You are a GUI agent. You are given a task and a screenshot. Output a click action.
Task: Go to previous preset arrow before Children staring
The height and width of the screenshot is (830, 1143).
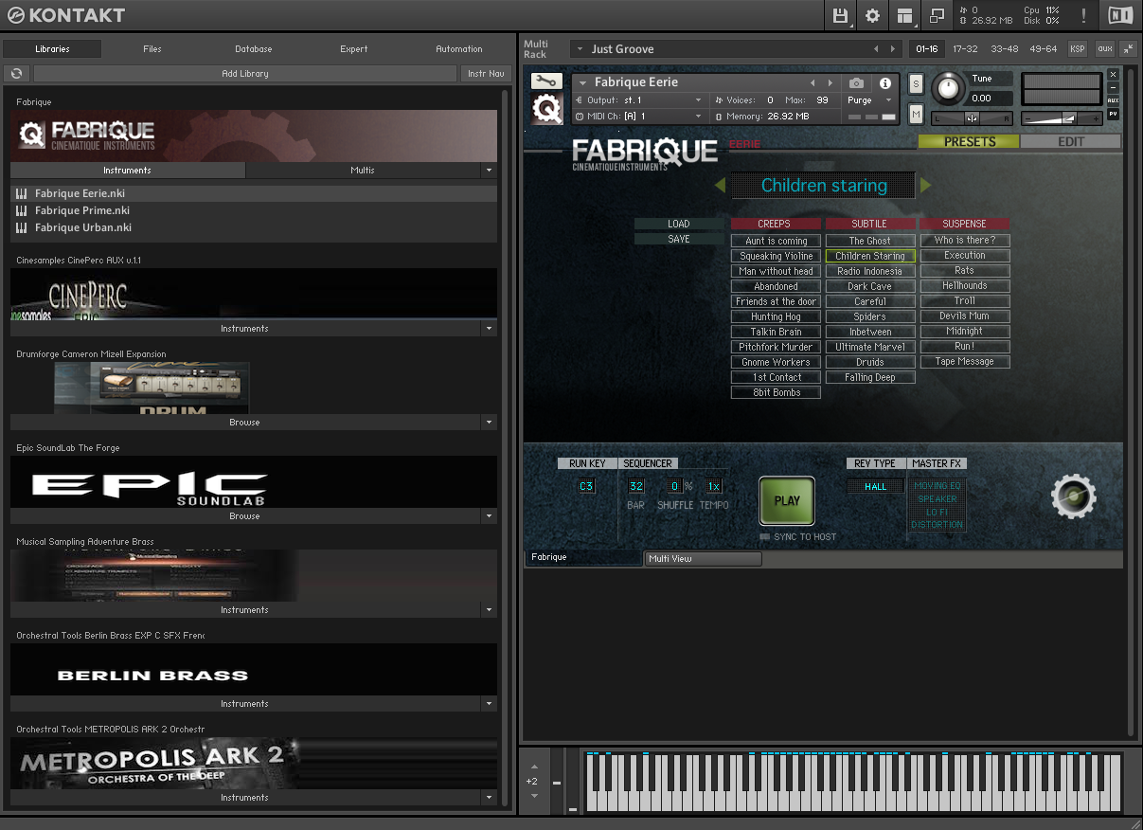coord(720,186)
